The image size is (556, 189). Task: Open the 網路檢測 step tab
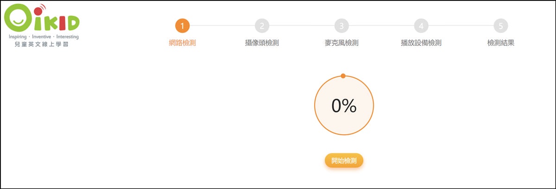[x=183, y=43]
